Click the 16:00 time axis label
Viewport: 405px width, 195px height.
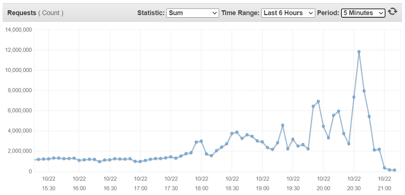(79, 188)
